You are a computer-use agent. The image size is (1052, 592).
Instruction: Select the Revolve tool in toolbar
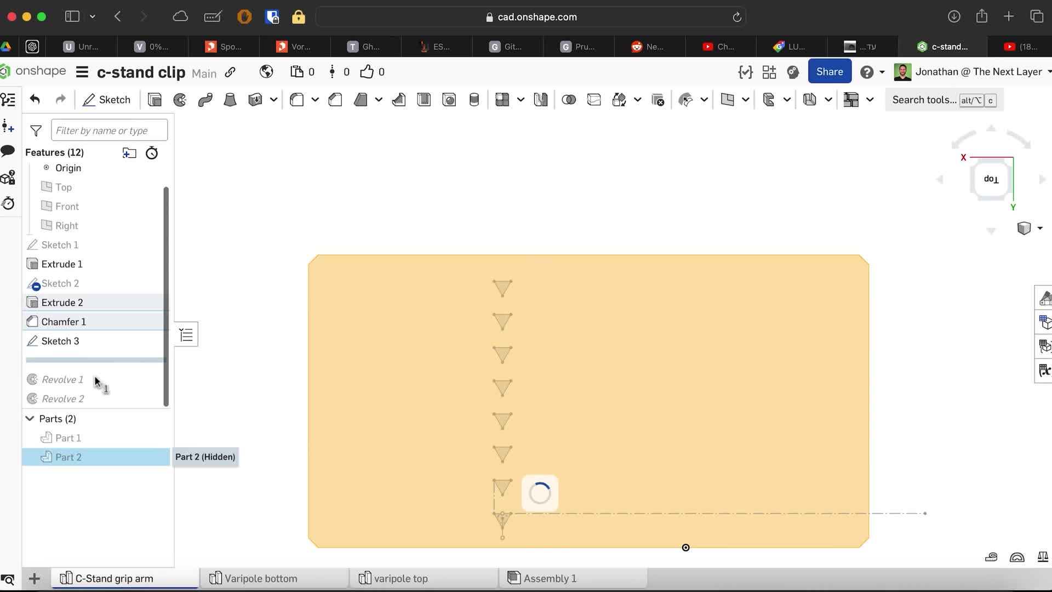(180, 100)
